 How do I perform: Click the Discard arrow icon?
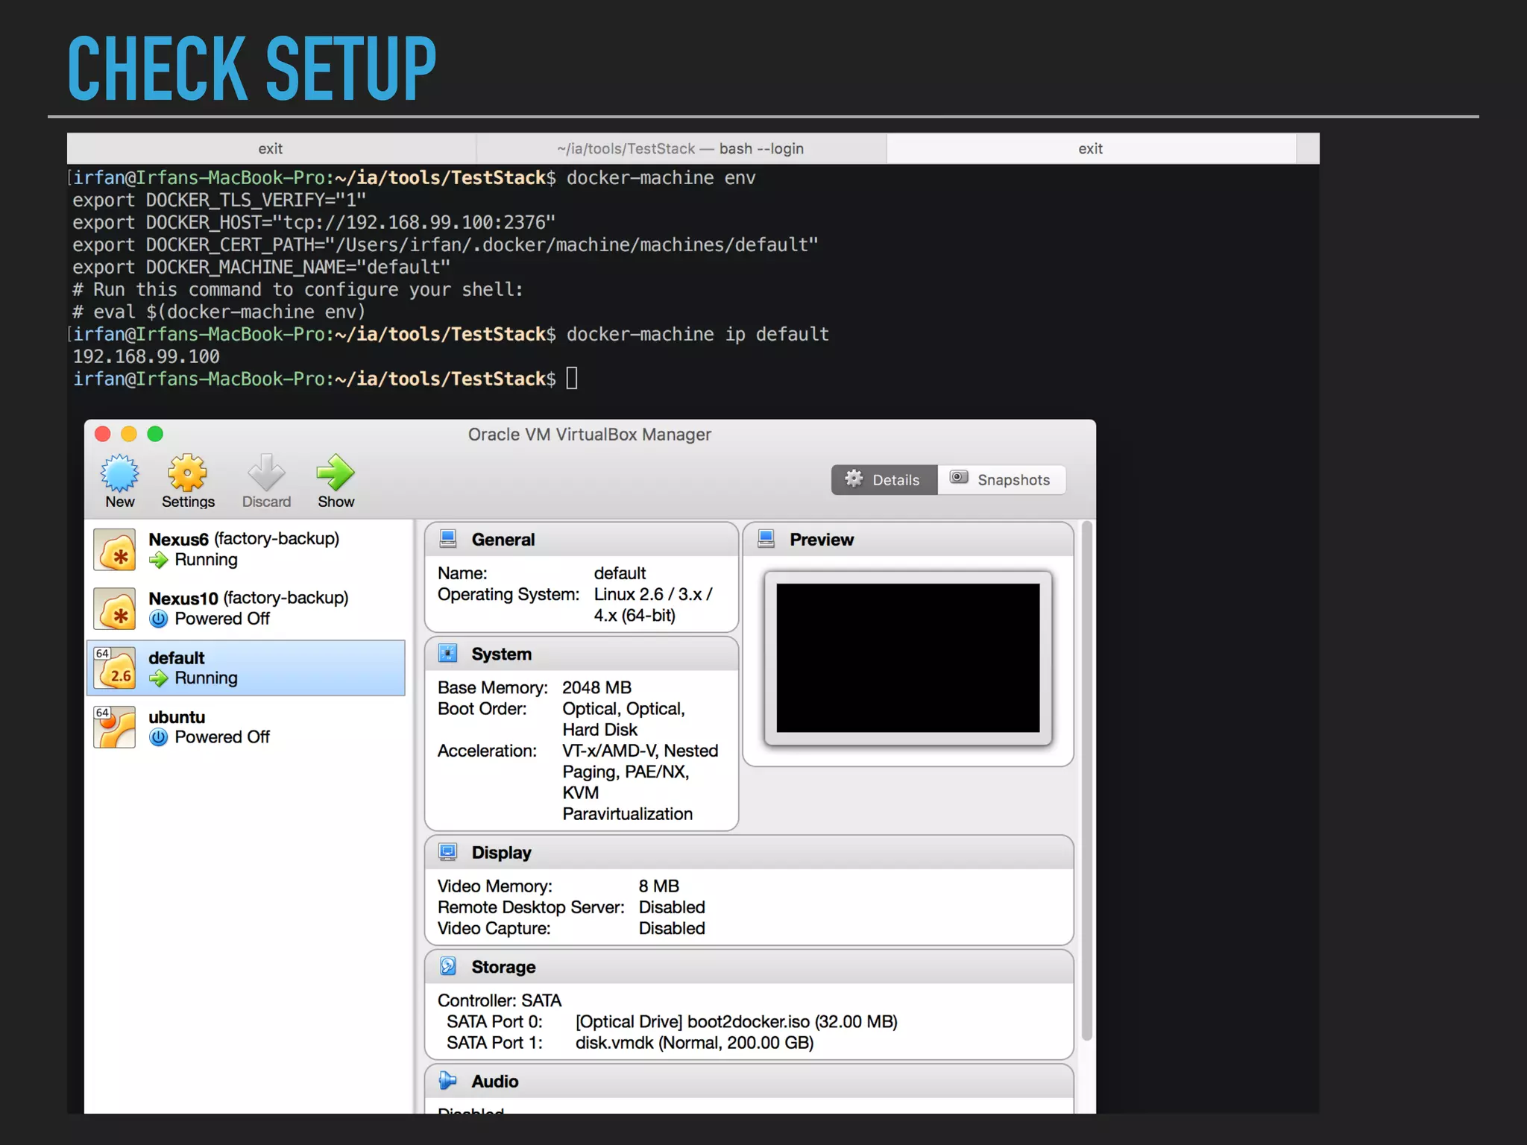(266, 473)
